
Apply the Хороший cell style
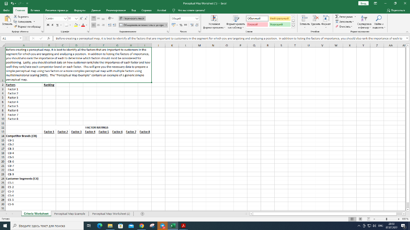pyautogui.click(x=279, y=24)
